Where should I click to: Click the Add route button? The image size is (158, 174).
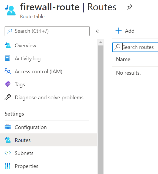tap(125, 31)
